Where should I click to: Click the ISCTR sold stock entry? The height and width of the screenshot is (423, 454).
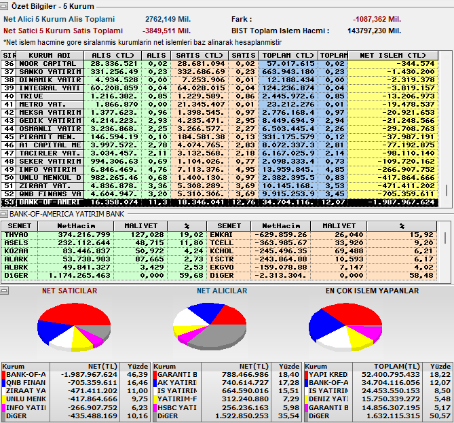322,259
